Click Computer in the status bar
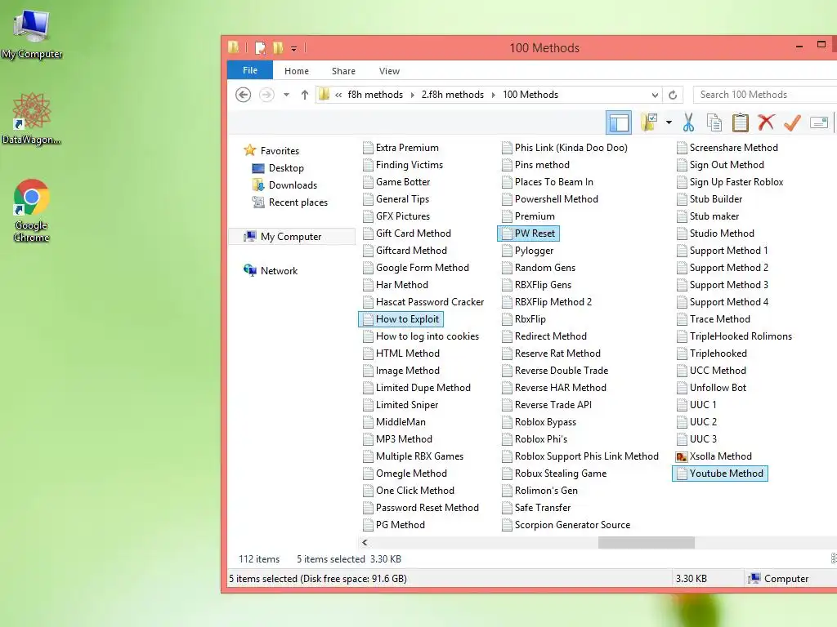This screenshot has height=627, width=837. point(778,579)
